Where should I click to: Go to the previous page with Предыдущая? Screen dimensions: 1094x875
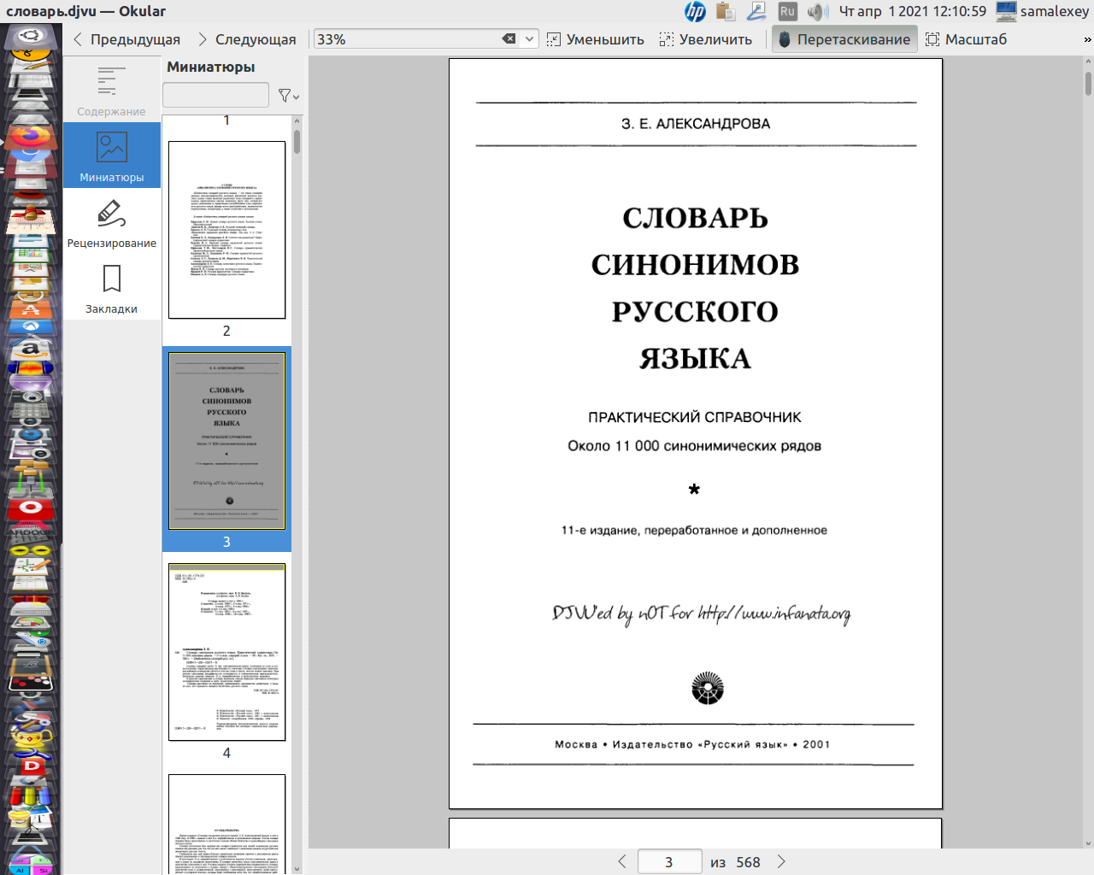click(x=126, y=39)
